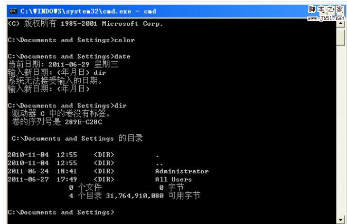Click the vertical scrollbar track
Viewport: 347px width, 224px height.
click(x=340, y=121)
